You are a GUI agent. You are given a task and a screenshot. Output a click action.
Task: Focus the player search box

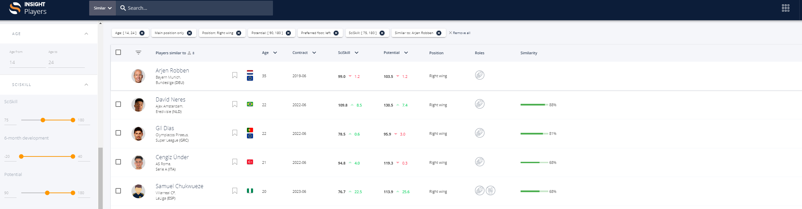(x=194, y=8)
